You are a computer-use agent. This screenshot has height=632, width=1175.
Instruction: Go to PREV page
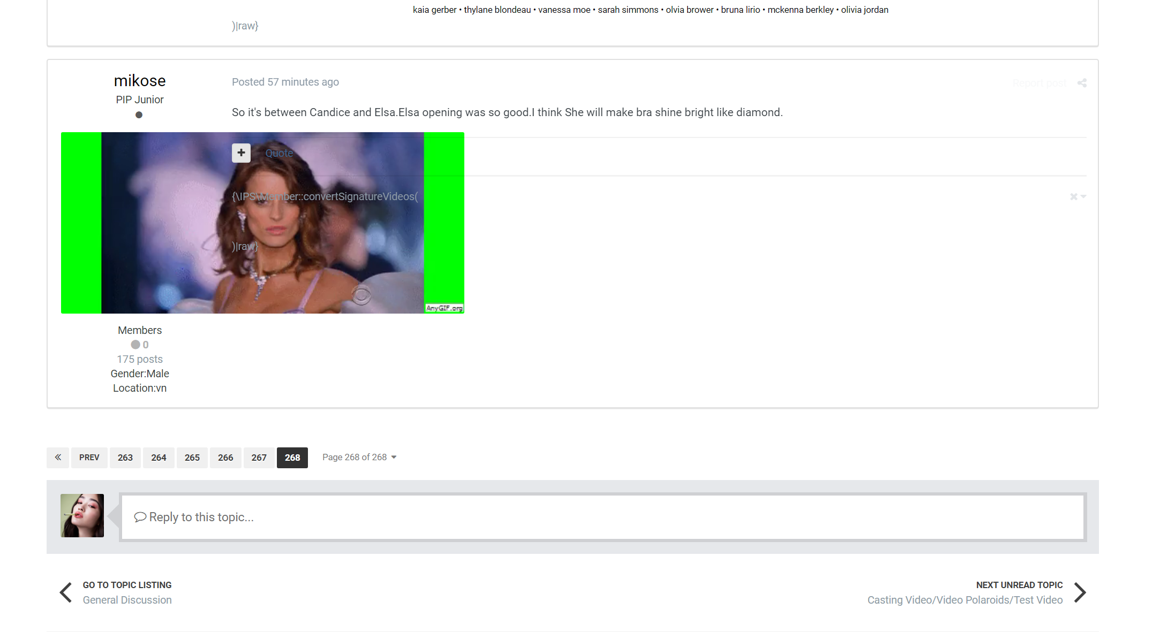89,458
